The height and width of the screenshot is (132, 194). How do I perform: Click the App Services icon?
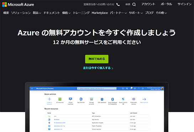[x=81, y=99]
